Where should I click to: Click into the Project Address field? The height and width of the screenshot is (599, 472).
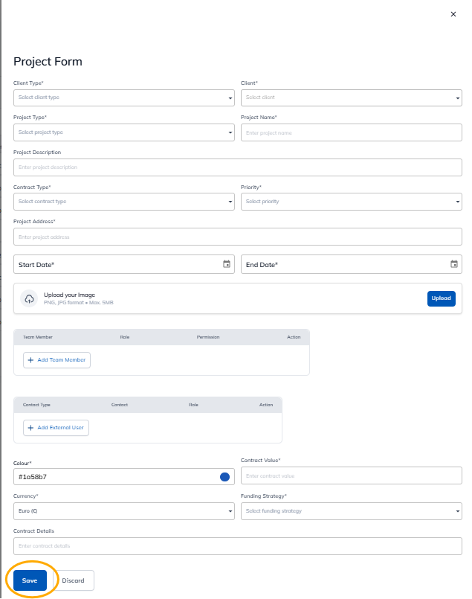click(237, 237)
